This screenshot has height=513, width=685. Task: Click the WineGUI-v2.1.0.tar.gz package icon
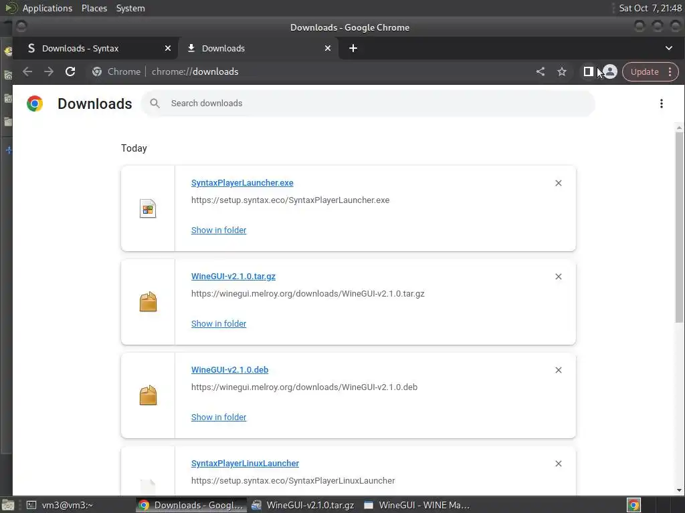(x=148, y=302)
